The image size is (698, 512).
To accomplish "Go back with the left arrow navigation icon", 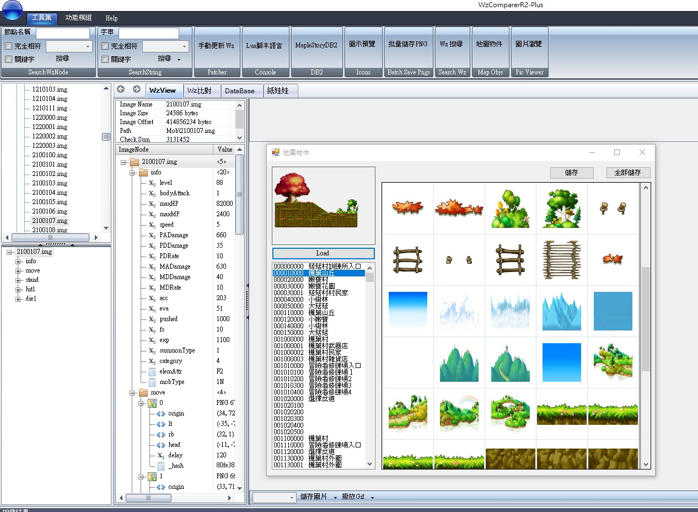I will 121,89.
